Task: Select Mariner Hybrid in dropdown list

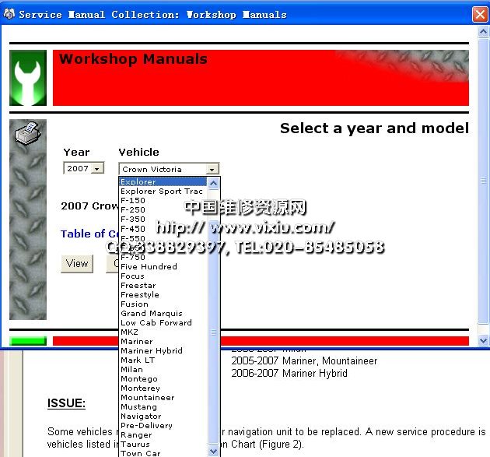Action: [152, 351]
